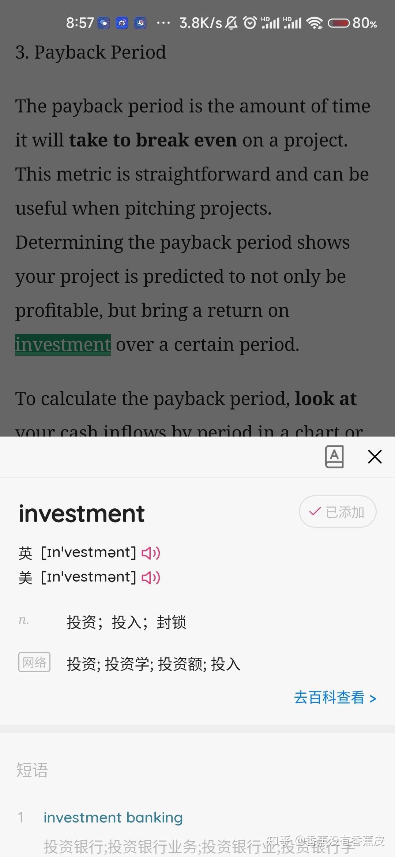
Task: Open 去百科查看 encyclopedia link
Action: [335, 698]
